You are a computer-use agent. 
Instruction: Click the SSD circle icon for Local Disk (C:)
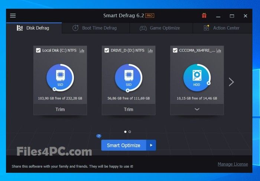60,78
